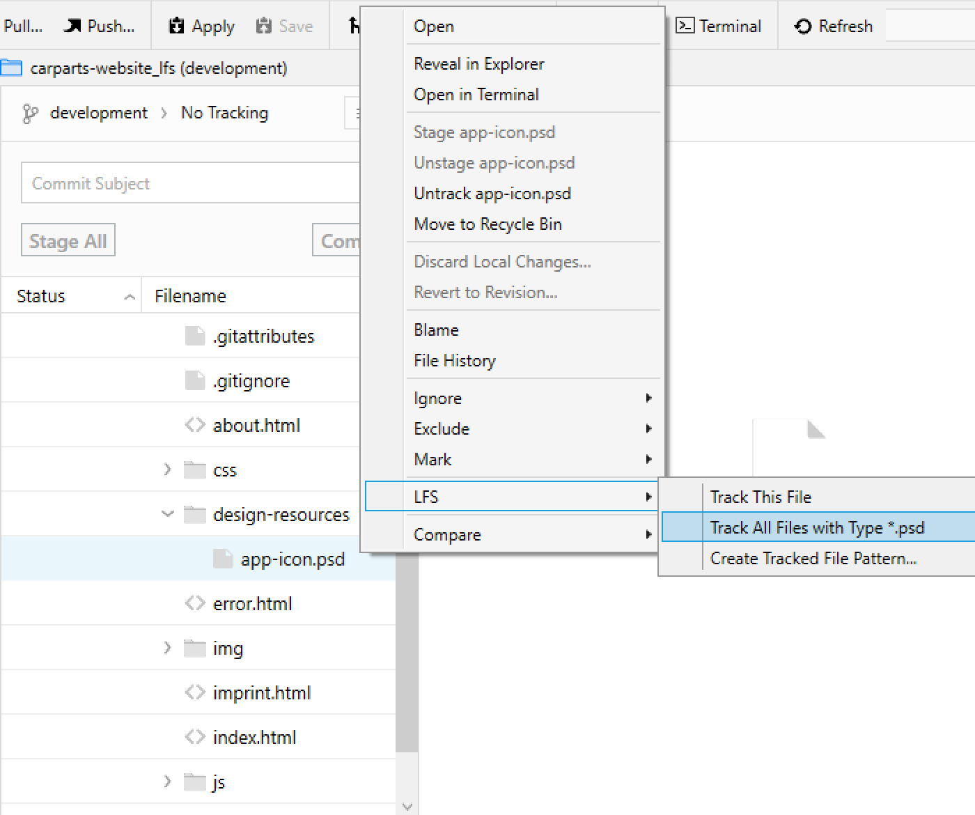Open the Compare submenu
This screenshot has height=815, width=975.
pyautogui.click(x=447, y=534)
